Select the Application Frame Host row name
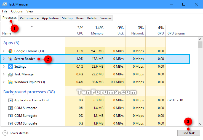 (x=32, y=100)
